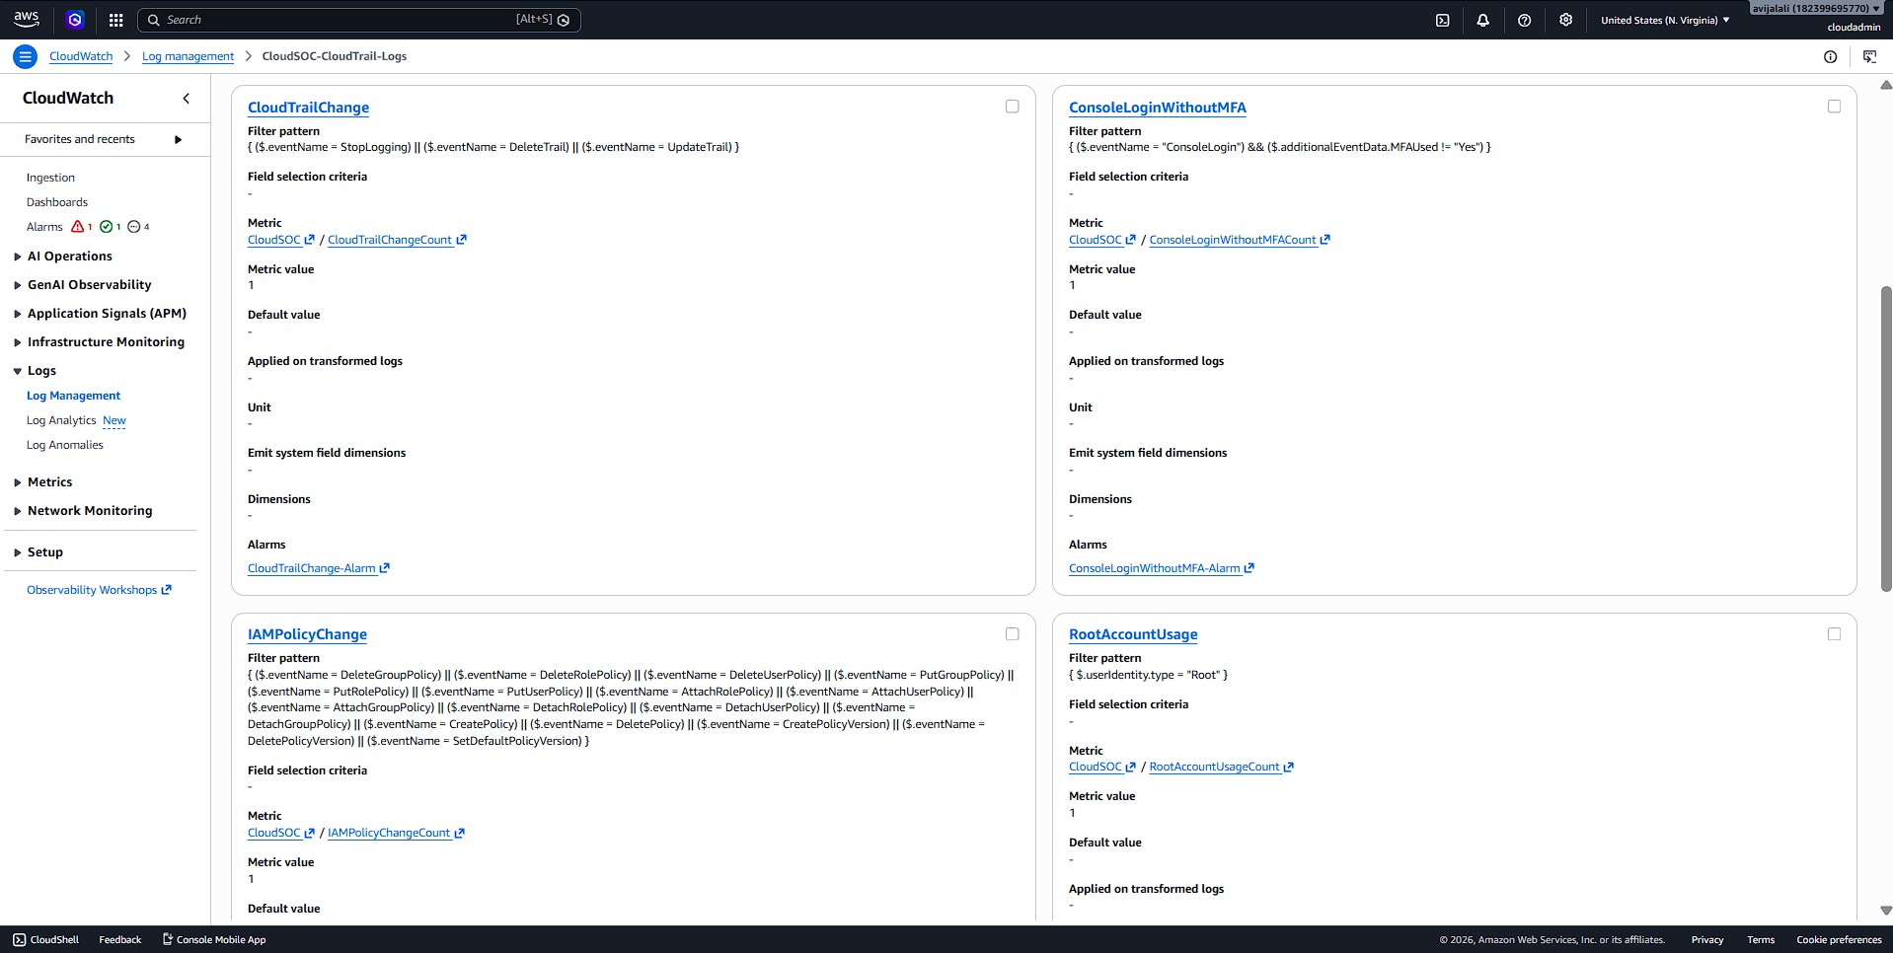The width and height of the screenshot is (1893, 953).
Task: Open Alarms in the sidebar
Action: (44, 227)
